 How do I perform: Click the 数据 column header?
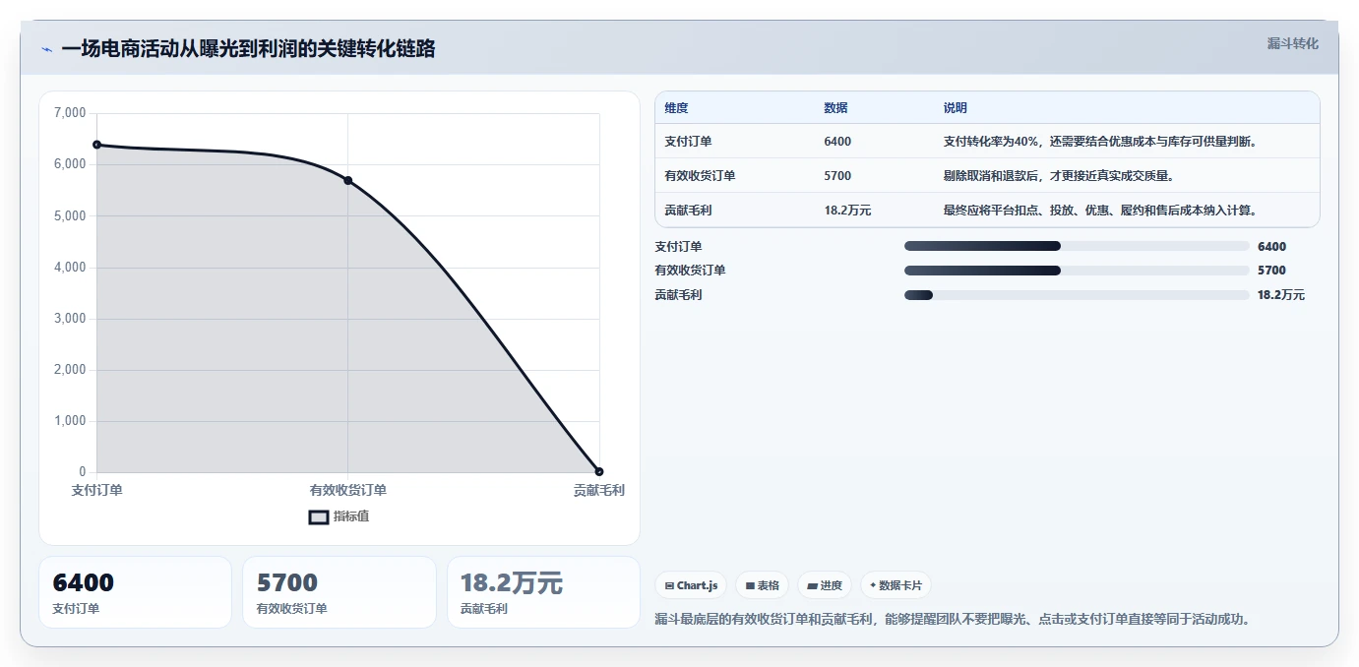[835, 108]
